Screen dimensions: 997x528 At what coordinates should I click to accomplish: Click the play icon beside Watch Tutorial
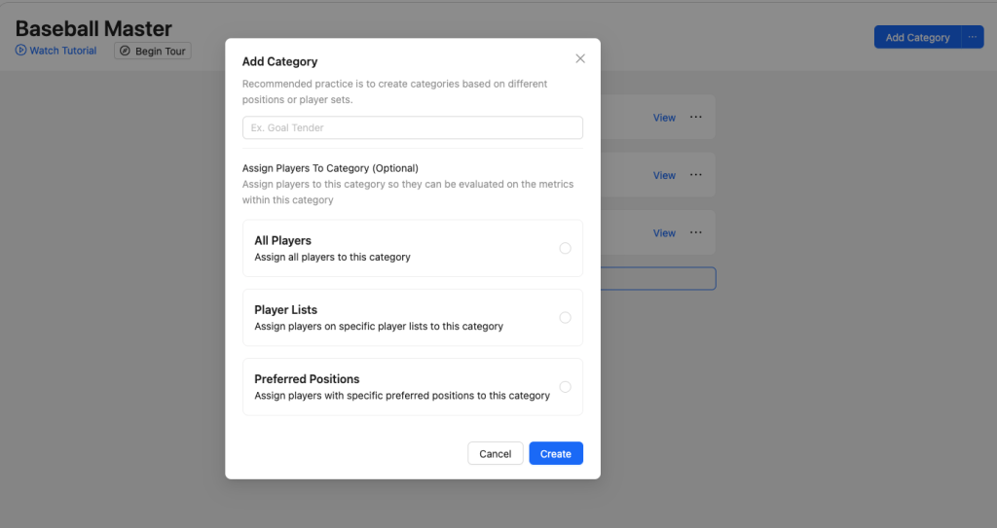[x=21, y=51]
